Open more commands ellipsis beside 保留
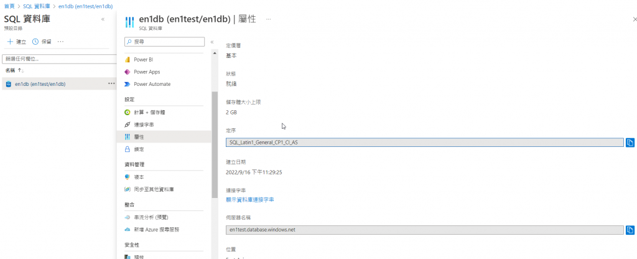 60,42
